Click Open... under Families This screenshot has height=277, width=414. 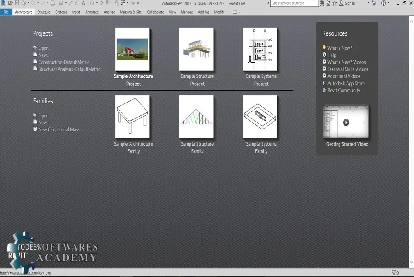45,115
